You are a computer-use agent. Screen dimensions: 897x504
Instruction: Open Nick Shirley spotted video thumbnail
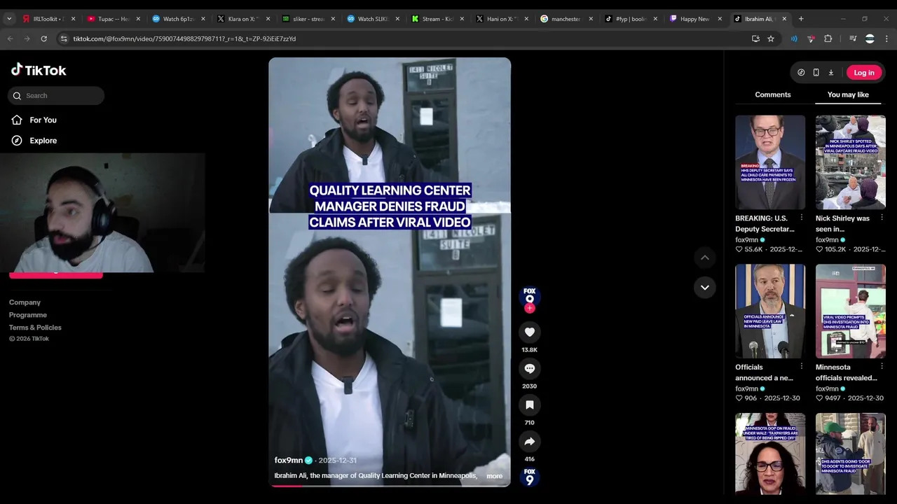[x=851, y=162]
